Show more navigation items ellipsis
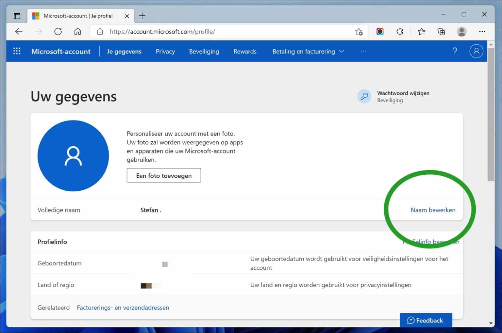This screenshot has width=502, height=333. pyautogui.click(x=364, y=51)
